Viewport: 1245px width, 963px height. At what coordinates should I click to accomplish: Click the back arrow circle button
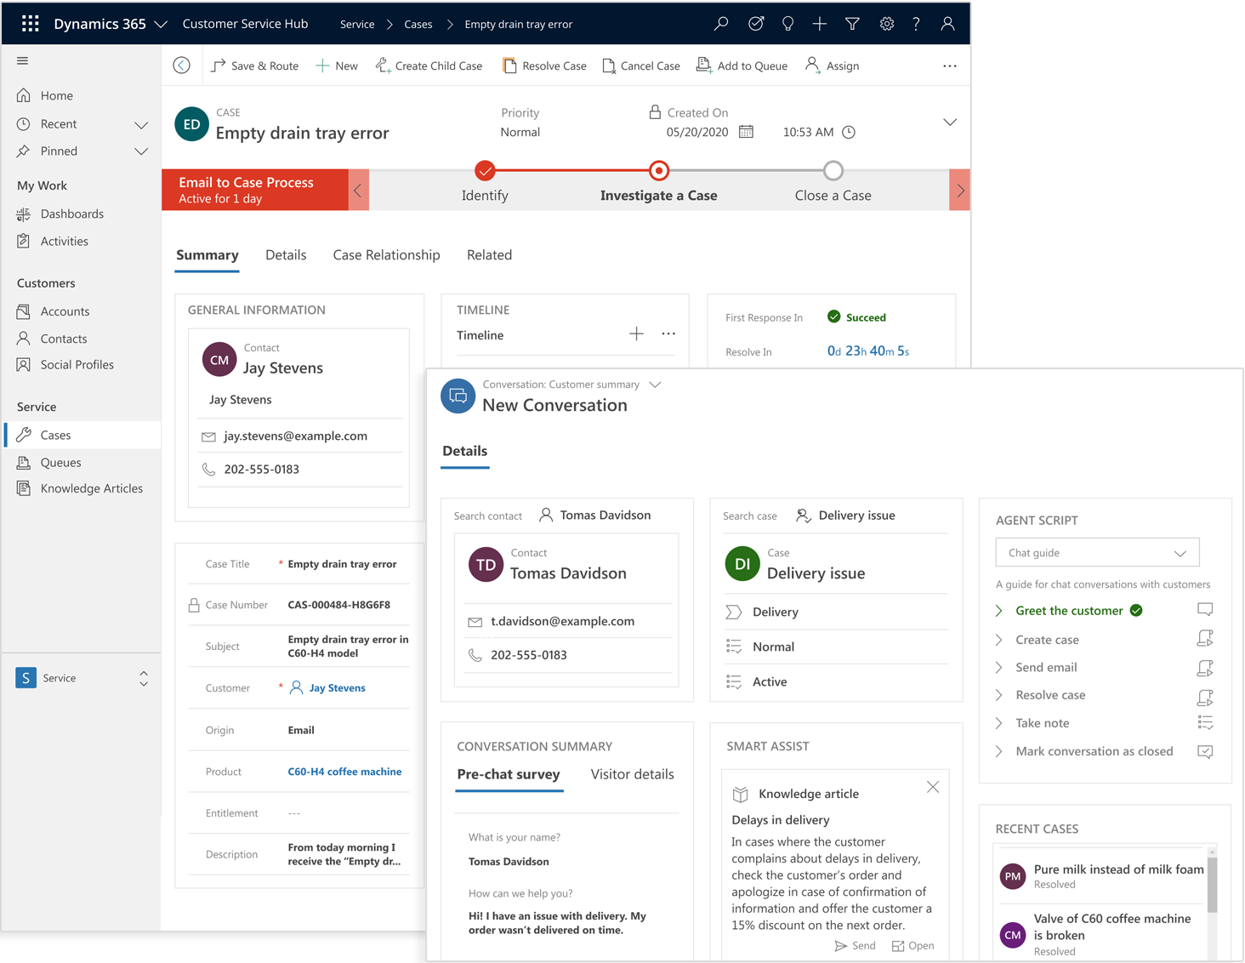point(181,66)
